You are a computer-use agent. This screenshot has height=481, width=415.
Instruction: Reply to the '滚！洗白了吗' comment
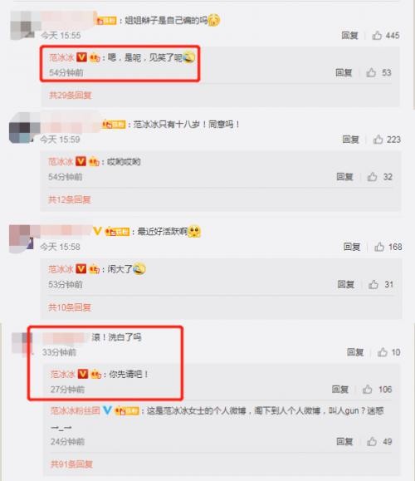(x=355, y=352)
